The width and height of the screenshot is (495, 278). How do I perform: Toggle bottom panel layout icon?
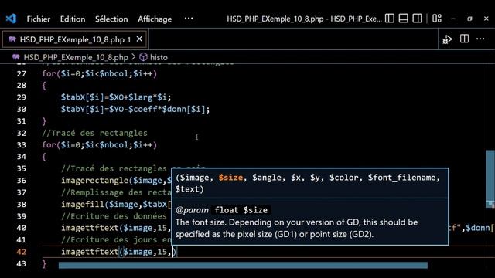tap(403, 19)
